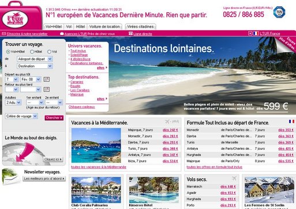Screen dimensions: 296x209
Task: Click the TÜV certification badge
Action: pos(279,12)
